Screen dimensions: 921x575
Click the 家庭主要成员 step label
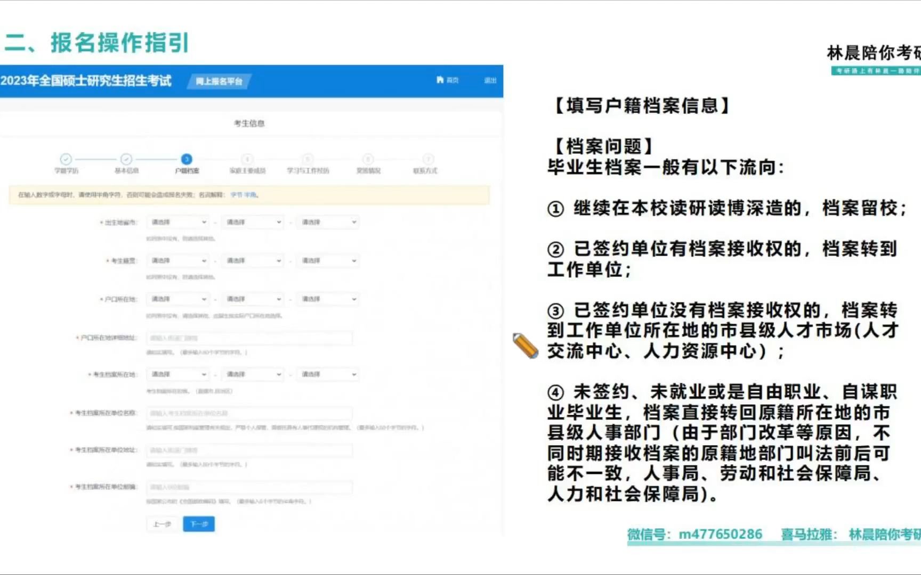247,171
